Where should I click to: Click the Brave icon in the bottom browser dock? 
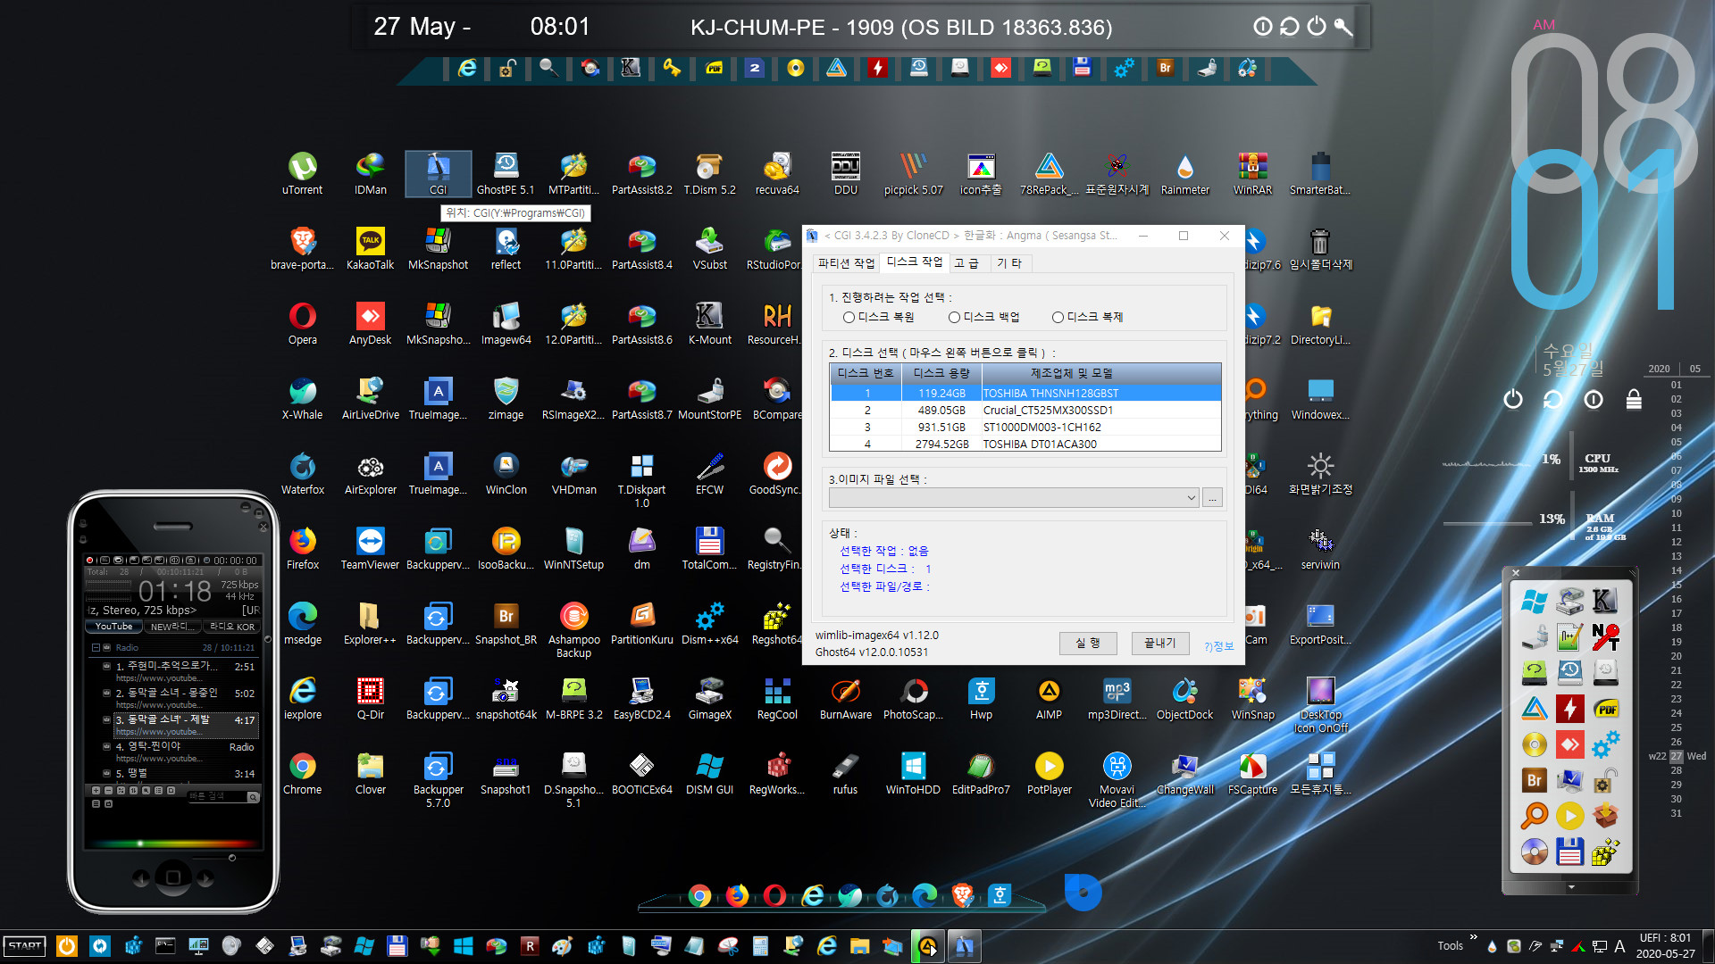click(962, 895)
